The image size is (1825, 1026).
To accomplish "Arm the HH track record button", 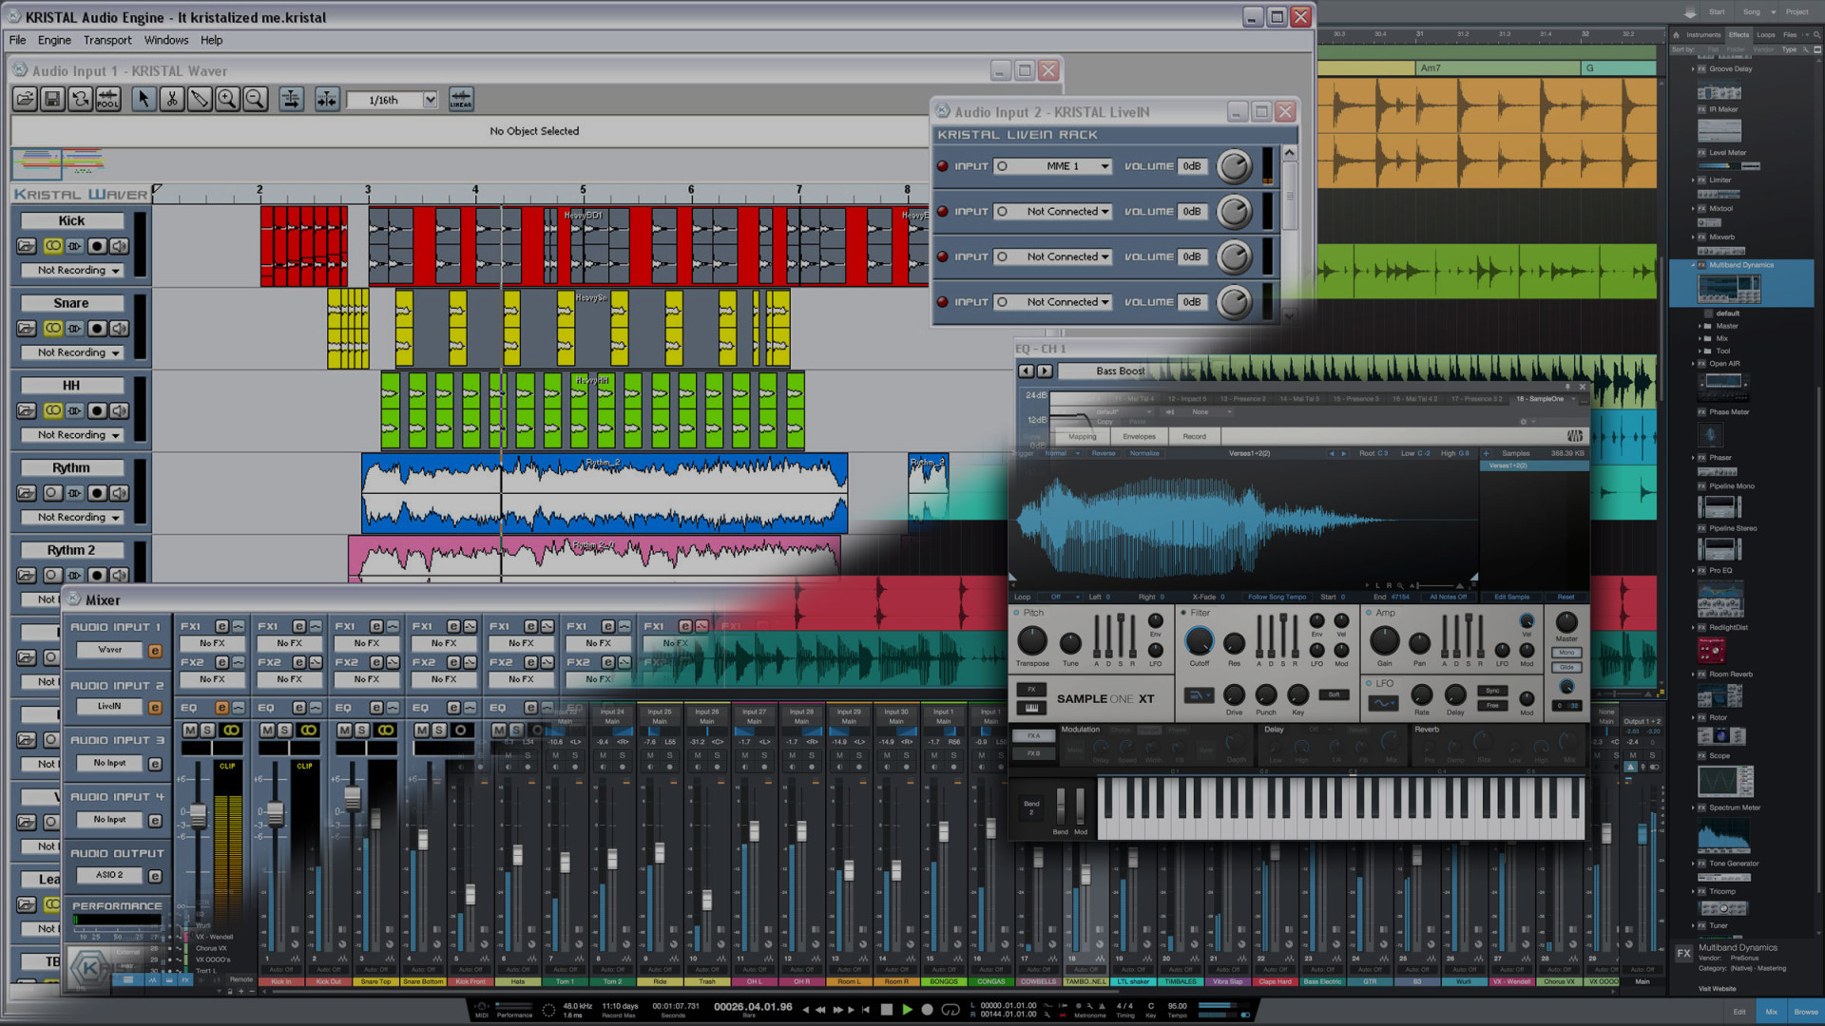I will coord(97,410).
